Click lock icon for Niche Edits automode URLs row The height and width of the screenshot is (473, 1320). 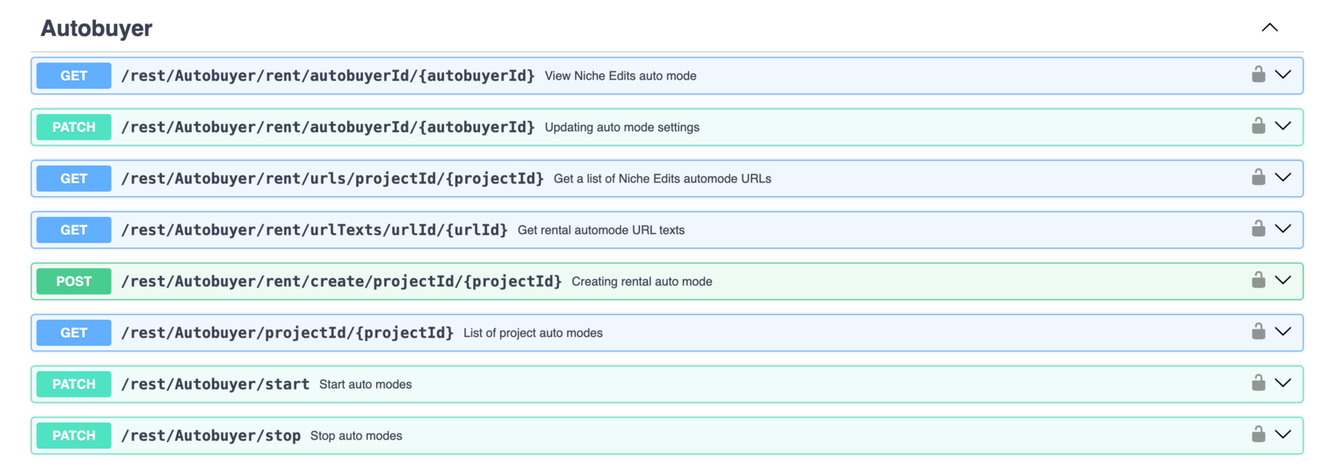(x=1258, y=178)
